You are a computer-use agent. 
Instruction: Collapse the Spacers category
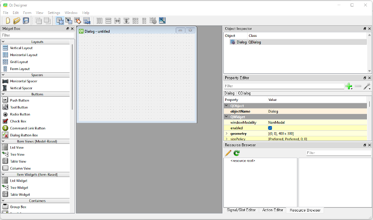point(3,75)
